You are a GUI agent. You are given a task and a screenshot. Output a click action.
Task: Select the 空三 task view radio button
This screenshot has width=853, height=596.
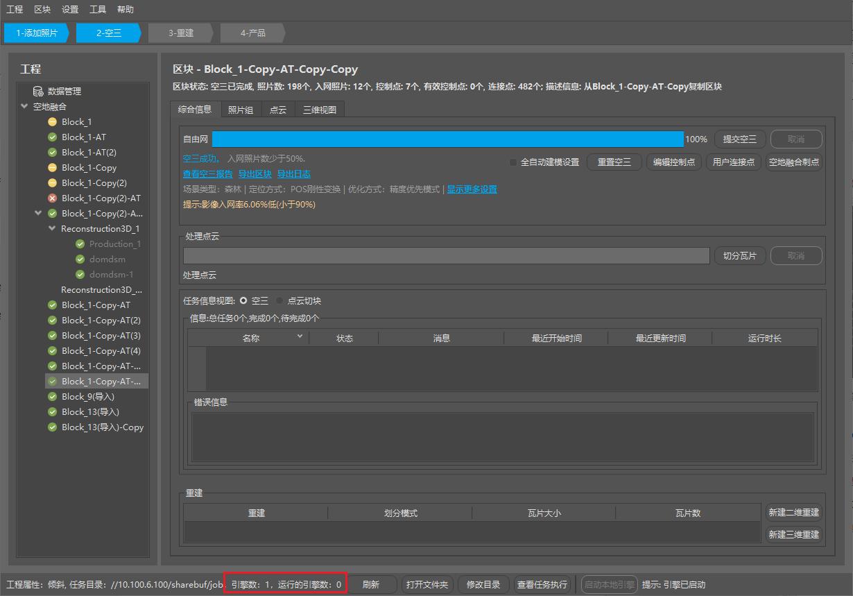(243, 301)
